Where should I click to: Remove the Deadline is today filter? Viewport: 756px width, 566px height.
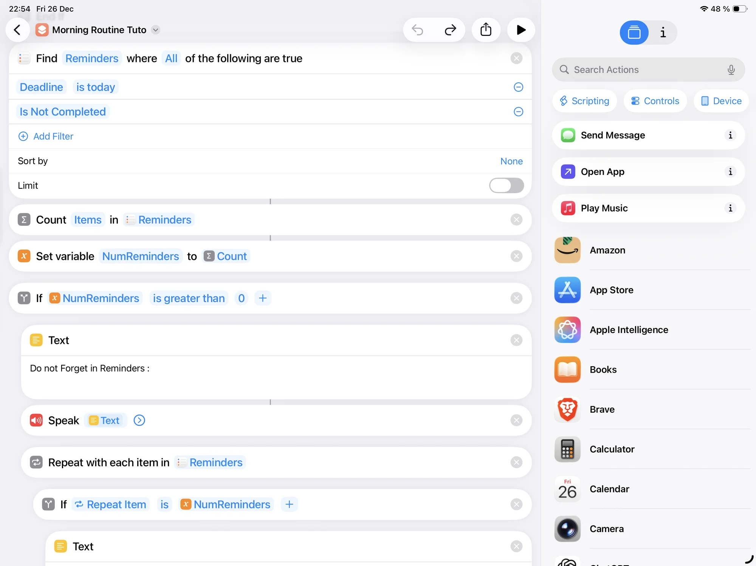[x=518, y=87]
